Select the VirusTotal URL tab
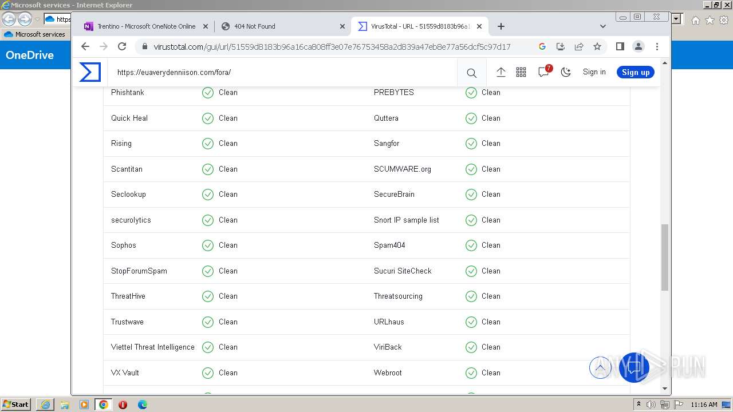The image size is (733, 412). tap(420, 26)
